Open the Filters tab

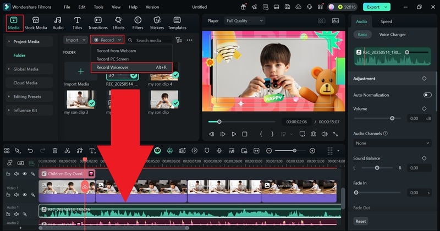(x=138, y=23)
